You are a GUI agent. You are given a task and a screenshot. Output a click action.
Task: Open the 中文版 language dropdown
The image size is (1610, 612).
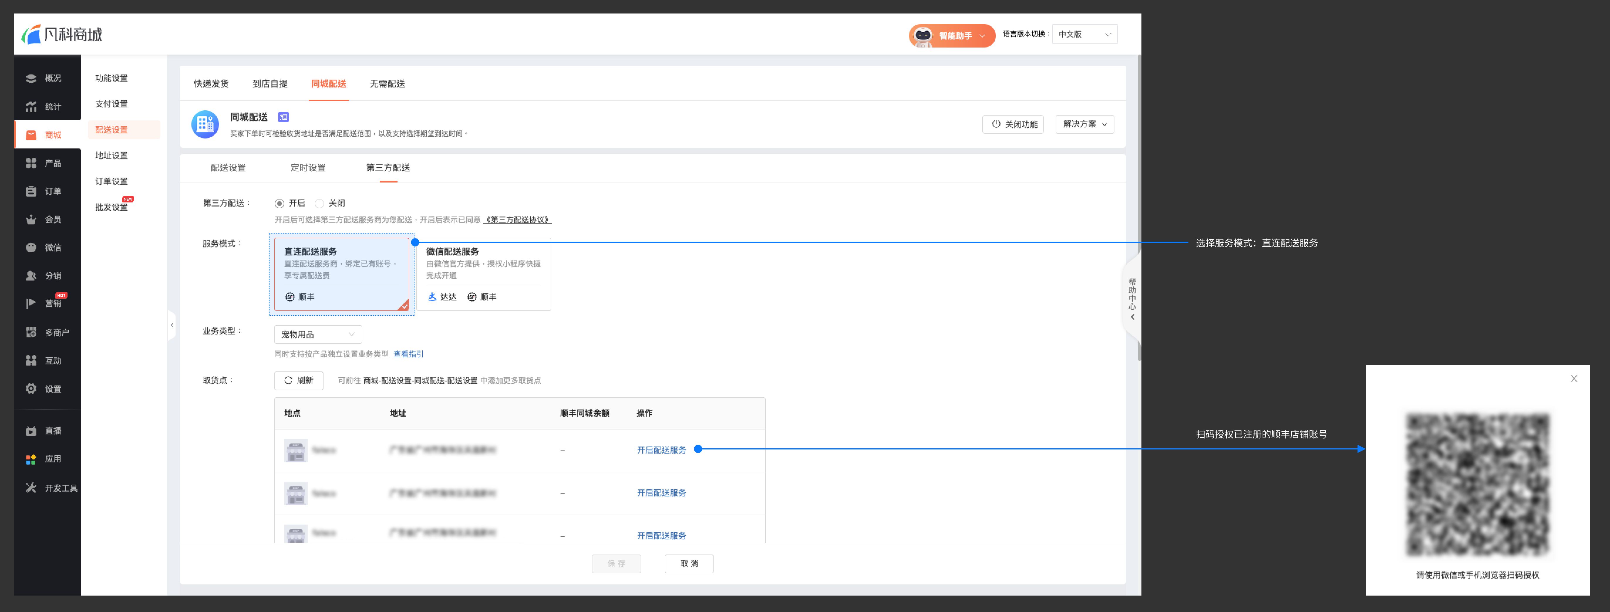click(x=1084, y=34)
